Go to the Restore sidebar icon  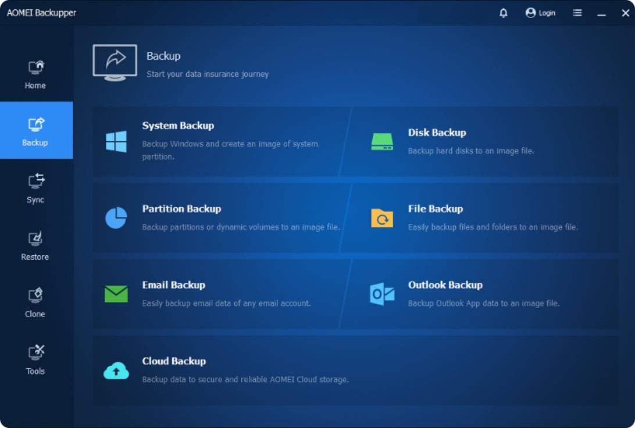(x=35, y=239)
